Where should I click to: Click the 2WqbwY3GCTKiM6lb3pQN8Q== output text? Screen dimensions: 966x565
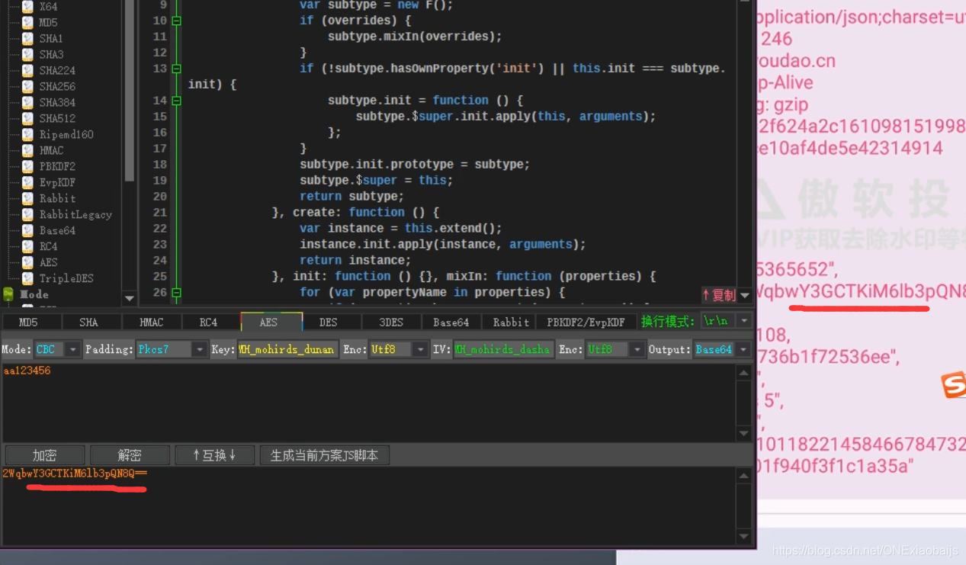coord(75,474)
